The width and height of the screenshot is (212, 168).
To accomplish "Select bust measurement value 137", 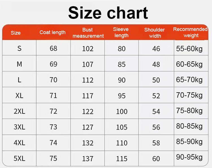I will [88, 159].
